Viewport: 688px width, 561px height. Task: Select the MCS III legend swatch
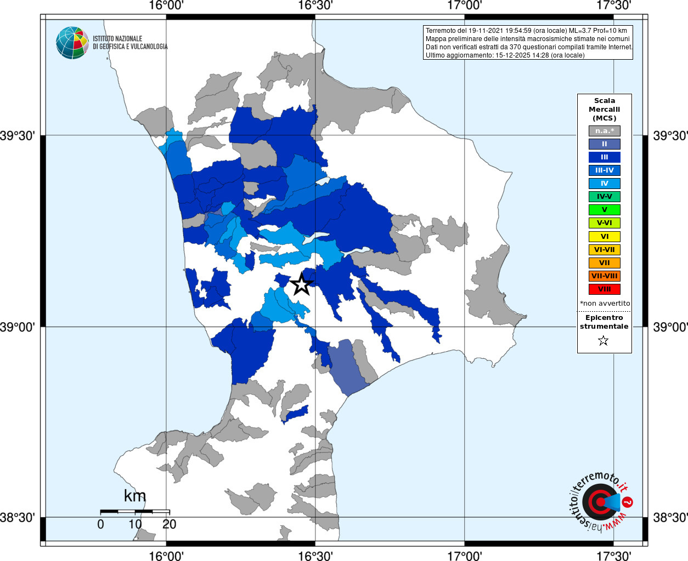pos(605,157)
